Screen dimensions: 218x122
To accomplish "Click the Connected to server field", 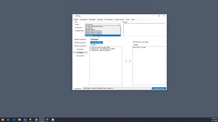I will coord(117,88).
